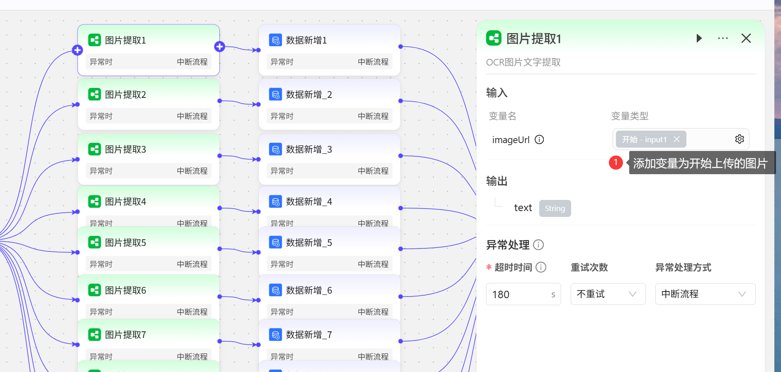Expand the 不重试 retry count dropdown
Image resolution: width=781 pixels, height=372 pixels.
point(608,294)
